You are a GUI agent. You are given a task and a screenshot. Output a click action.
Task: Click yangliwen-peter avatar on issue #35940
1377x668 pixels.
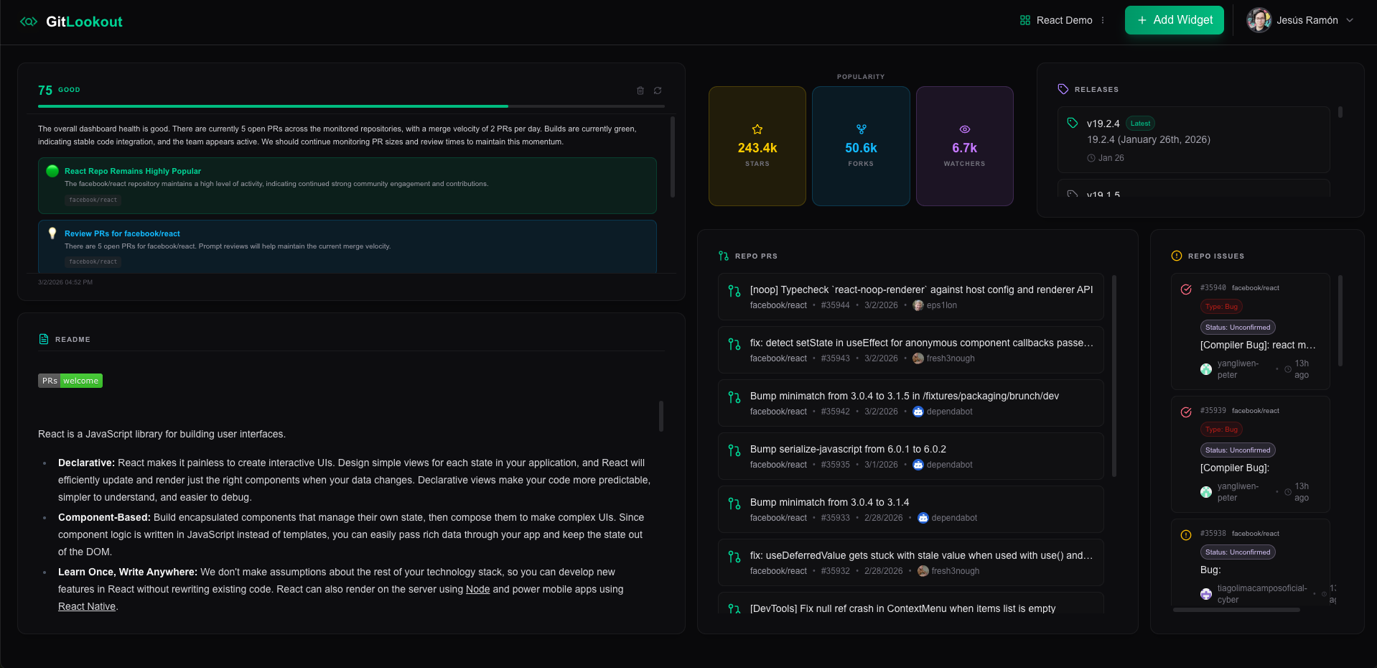tap(1206, 369)
